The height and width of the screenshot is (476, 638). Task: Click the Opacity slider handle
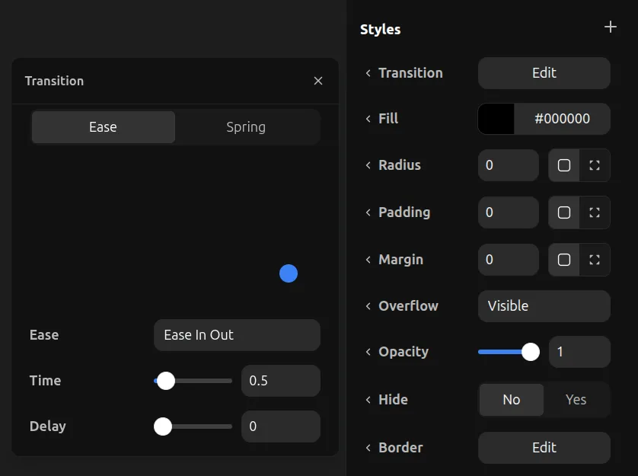531,352
